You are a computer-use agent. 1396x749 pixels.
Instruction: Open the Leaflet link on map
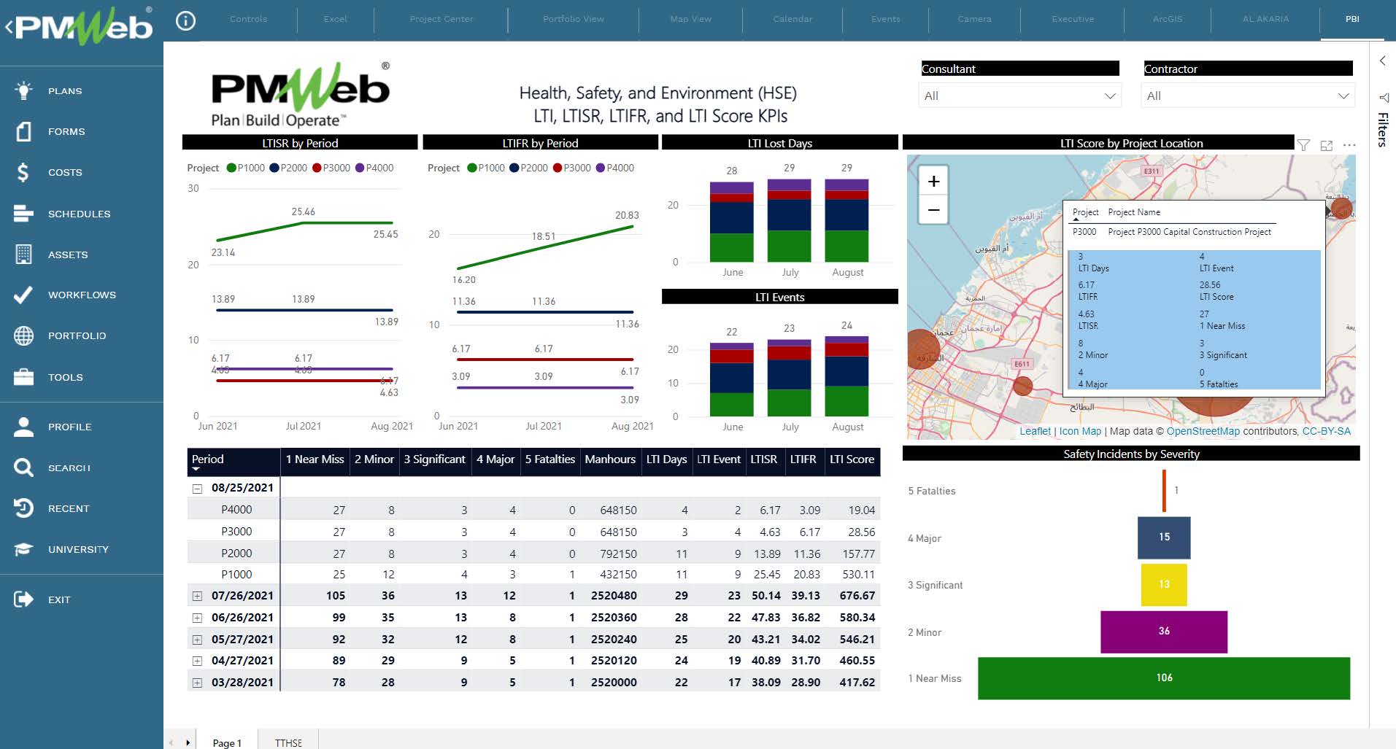point(1035,431)
